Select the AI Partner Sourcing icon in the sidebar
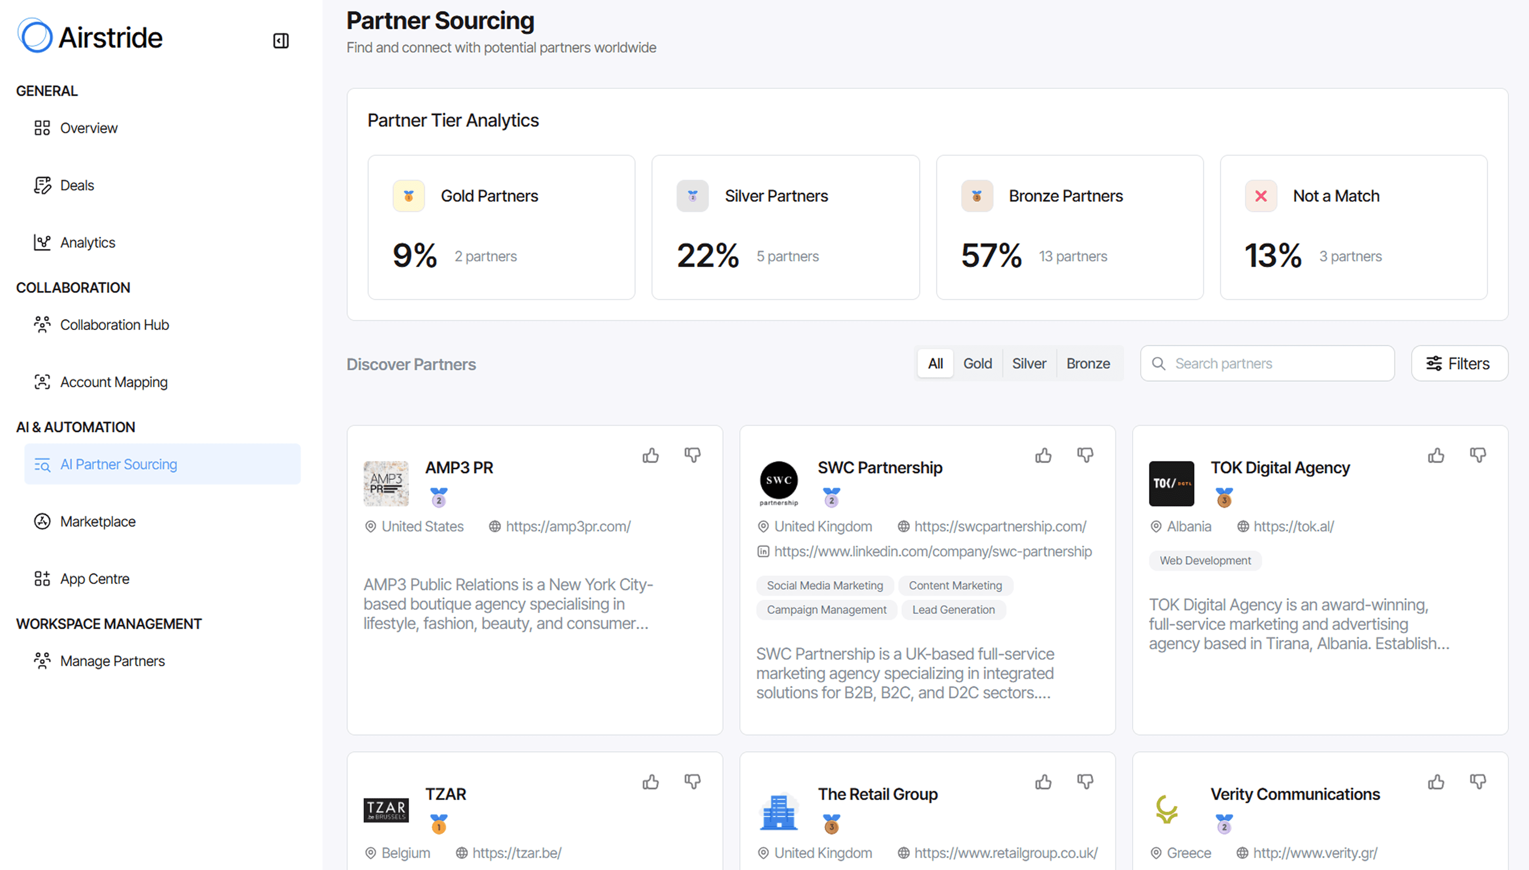Viewport: 1529px width, 870px height. [x=42, y=464]
